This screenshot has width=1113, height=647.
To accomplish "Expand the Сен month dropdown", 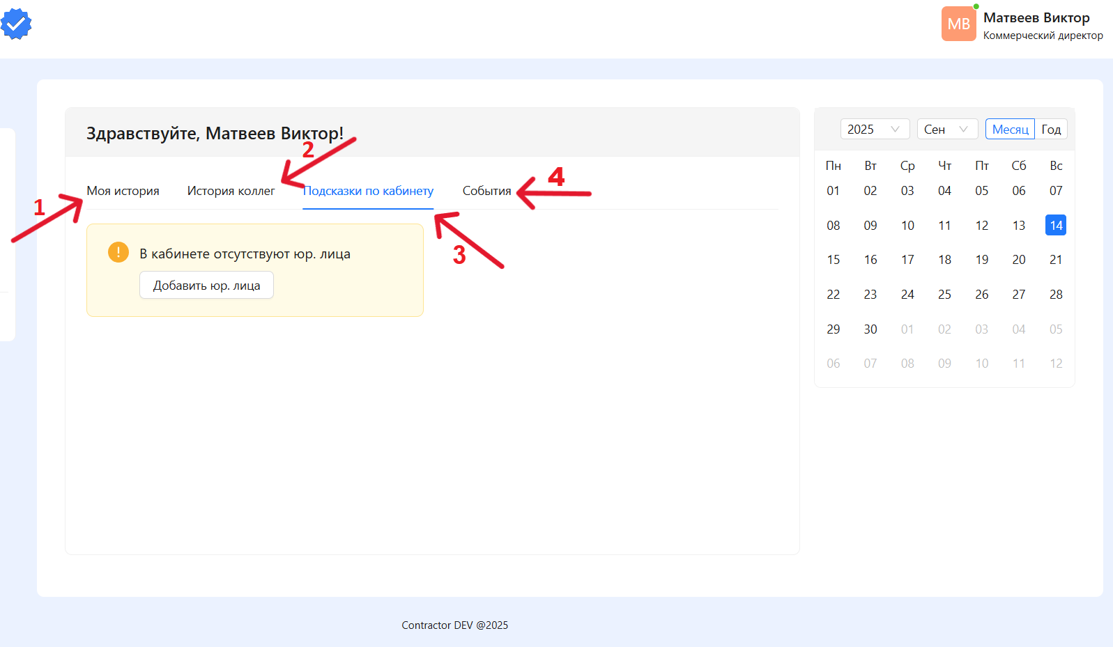I will point(946,130).
